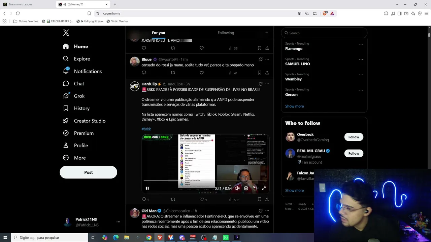Follow the REAL MIL GRAU account
This screenshot has width=431, height=242.
354,153
